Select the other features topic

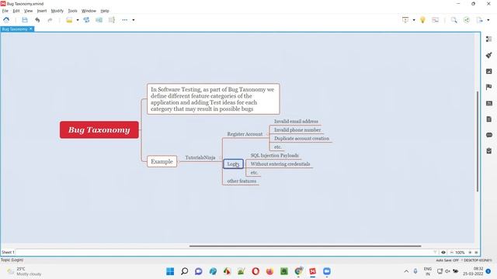[x=242, y=181]
